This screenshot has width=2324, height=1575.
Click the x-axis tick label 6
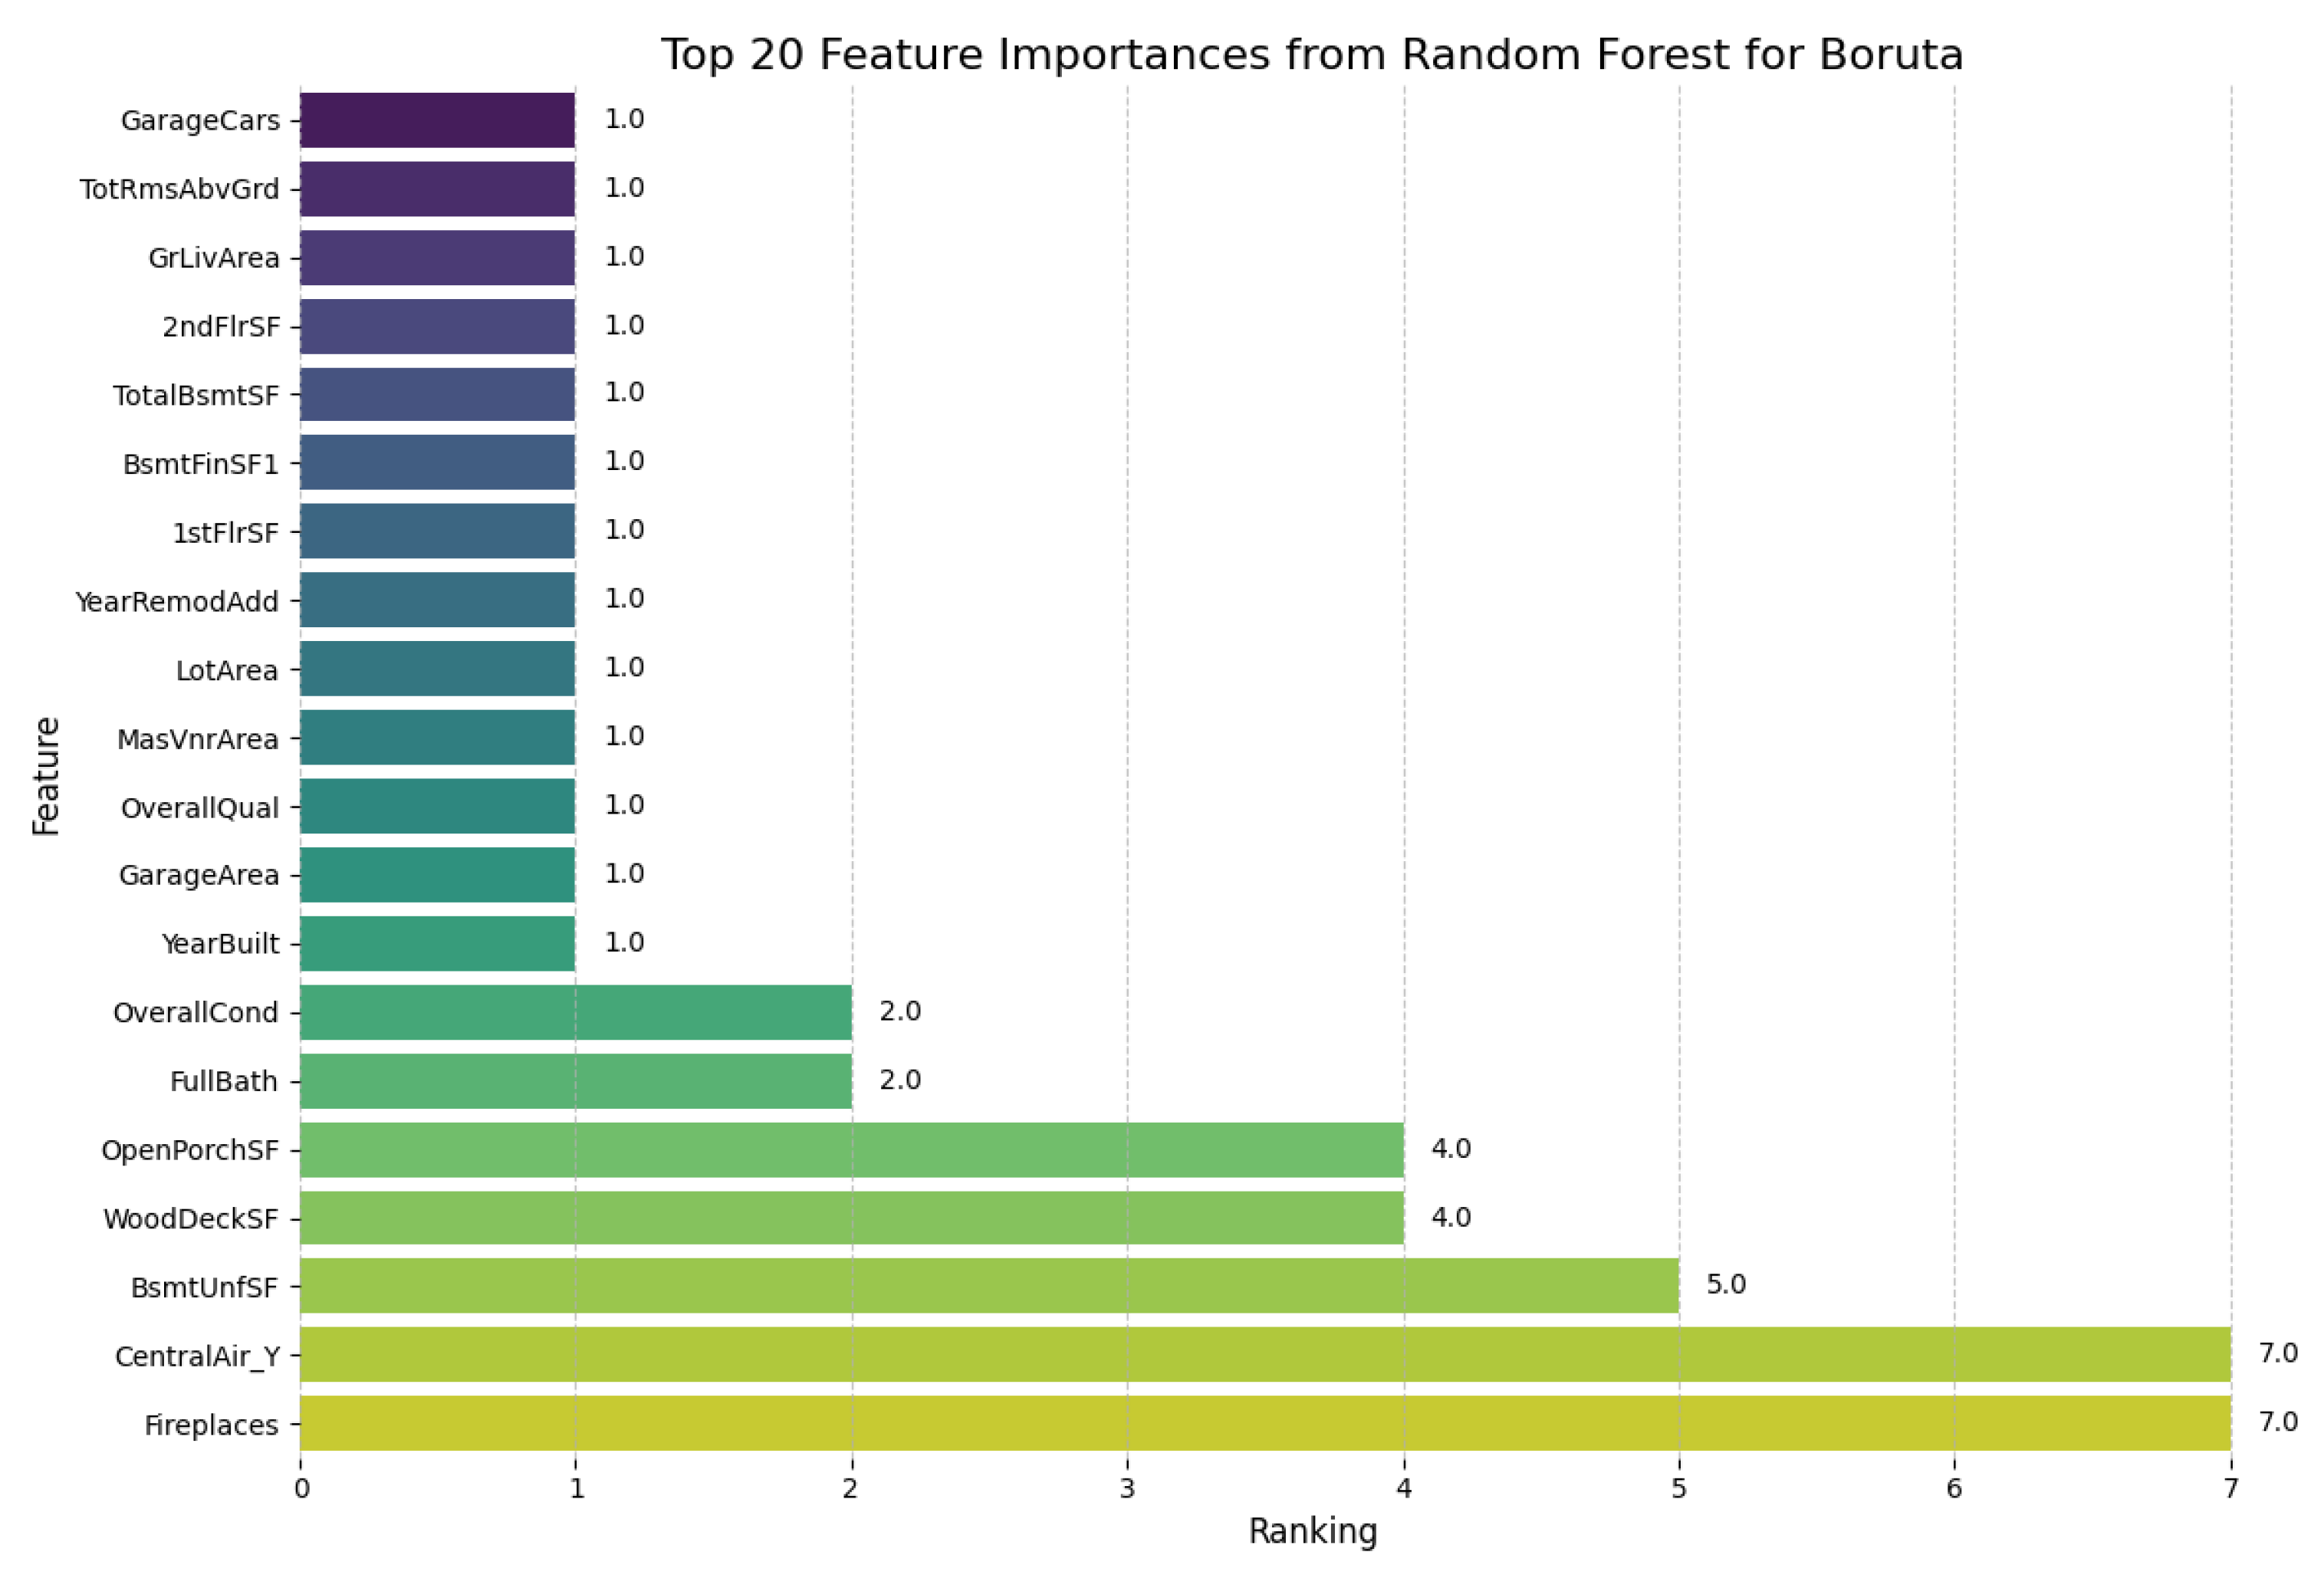coord(1954,1489)
